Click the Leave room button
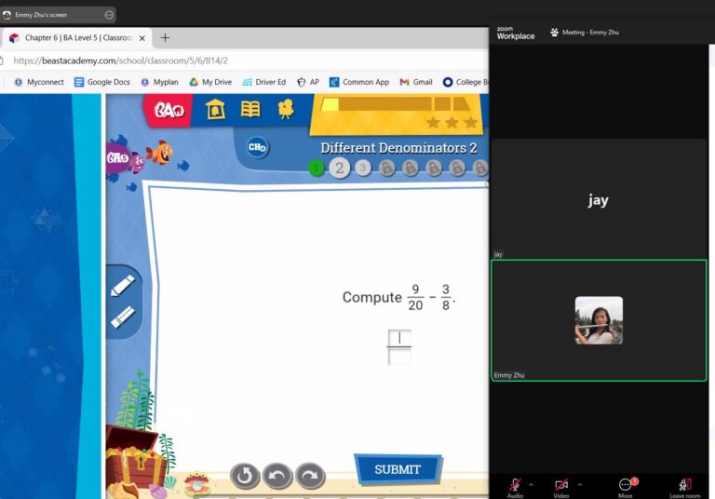This screenshot has width=715, height=499. tap(684, 487)
